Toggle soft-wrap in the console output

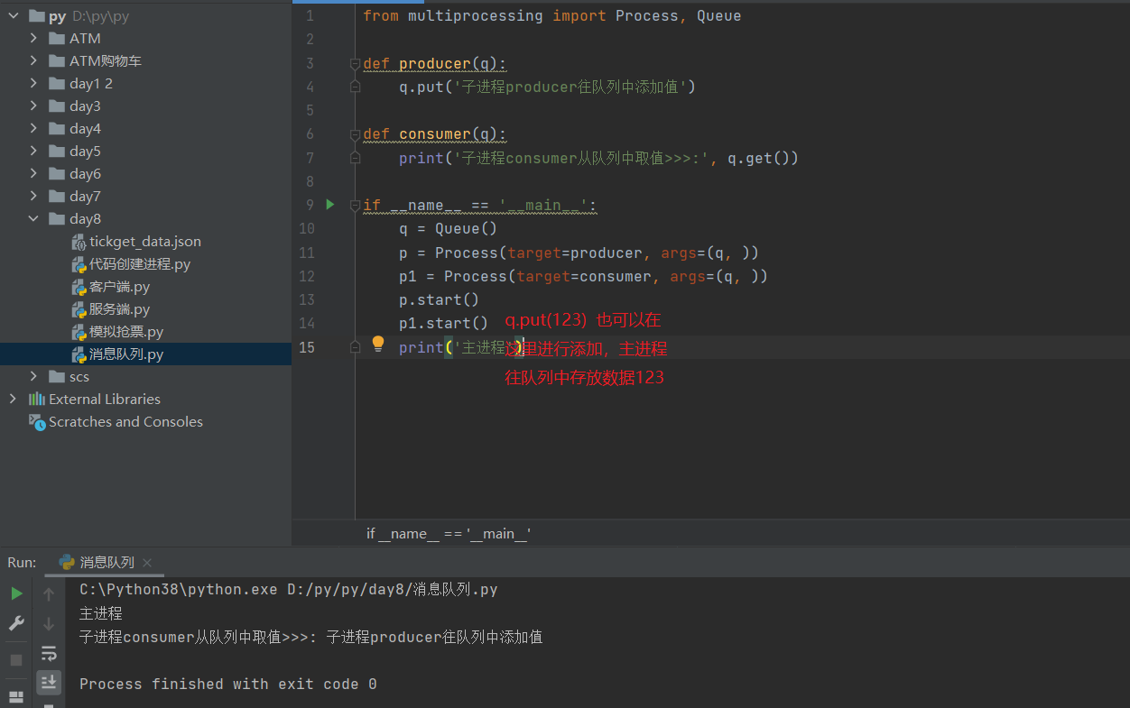coord(49,653)
